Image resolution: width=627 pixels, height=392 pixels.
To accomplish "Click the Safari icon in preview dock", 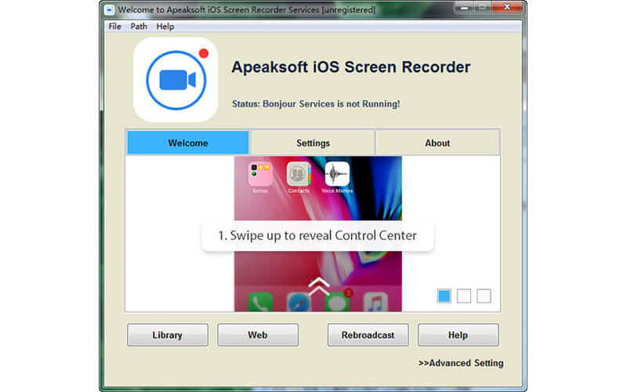I will [x=299, y=302].
